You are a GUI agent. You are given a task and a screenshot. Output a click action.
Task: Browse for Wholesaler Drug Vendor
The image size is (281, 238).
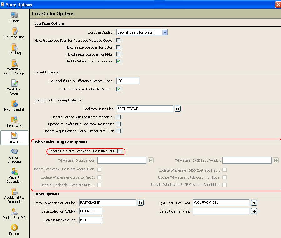pos(151,160)
